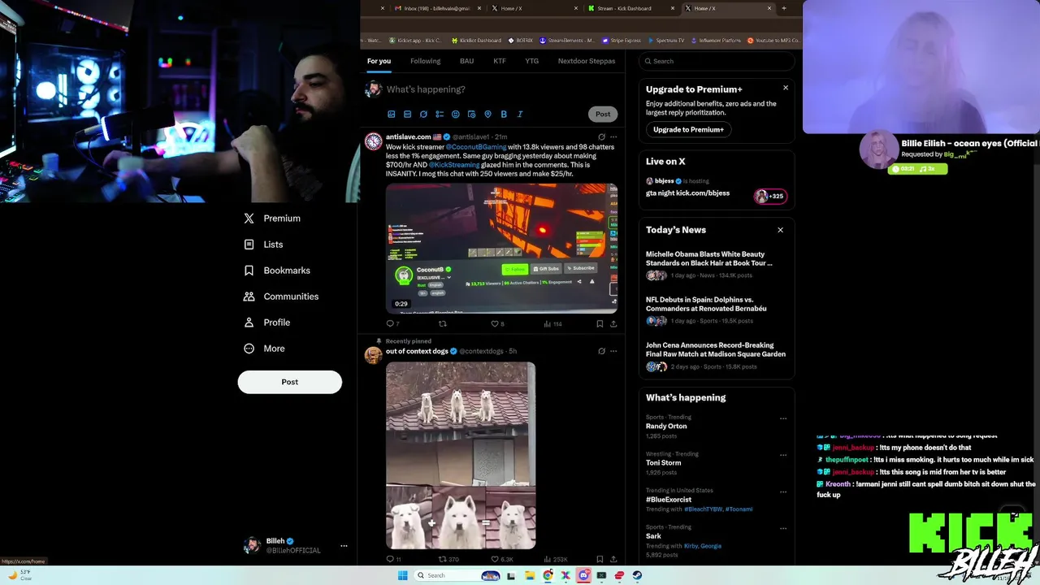
Task: Switch to the Gmail Inbox browser tab
Action: tap(437, 8)
